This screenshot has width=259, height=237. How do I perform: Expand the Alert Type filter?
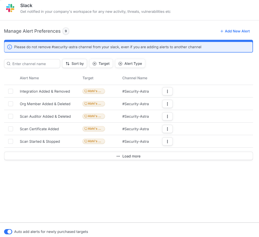click(130, 64)
